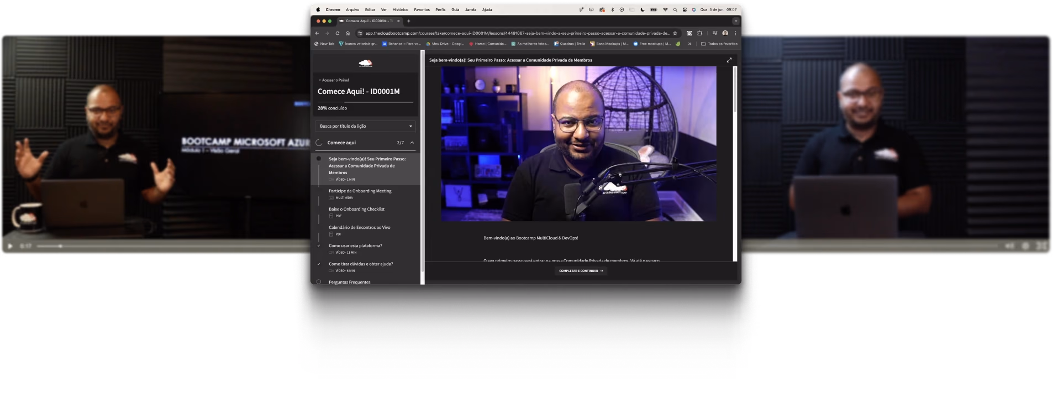Toggle Do Not Disturb moon icon
This screenshot has height=393, width=1053.
[643, 9]
